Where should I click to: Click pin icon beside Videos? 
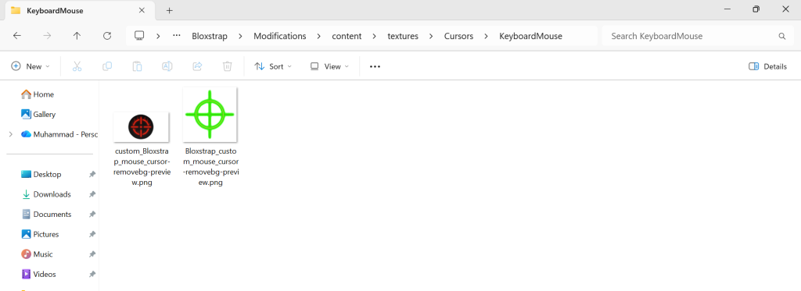tap(92, 274)
